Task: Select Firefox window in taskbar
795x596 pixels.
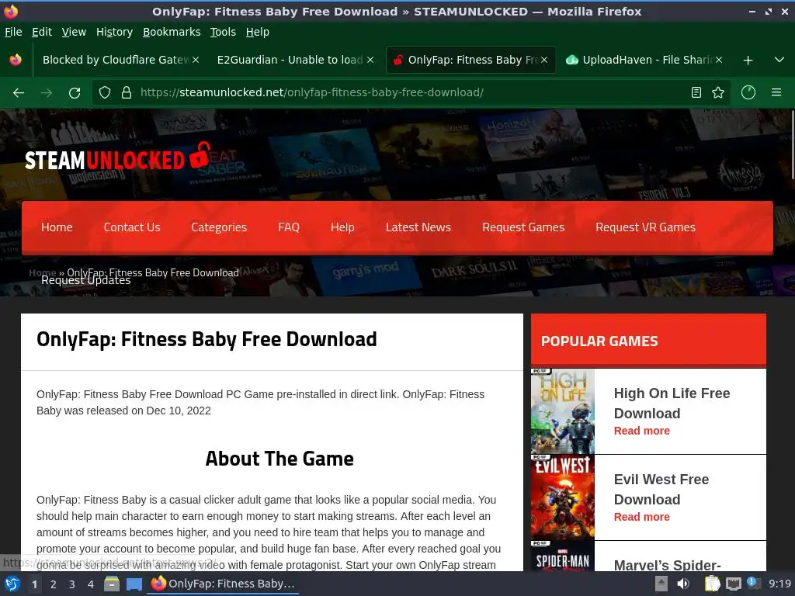Action: 223,584
